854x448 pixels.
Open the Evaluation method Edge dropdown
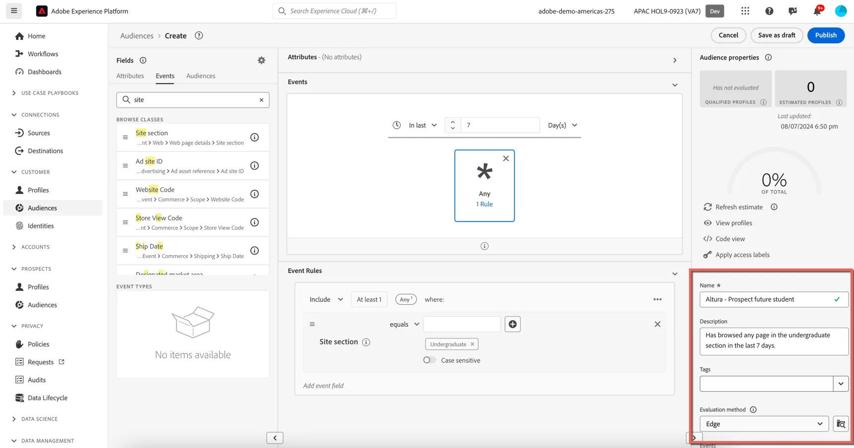[x=764, y=424]
